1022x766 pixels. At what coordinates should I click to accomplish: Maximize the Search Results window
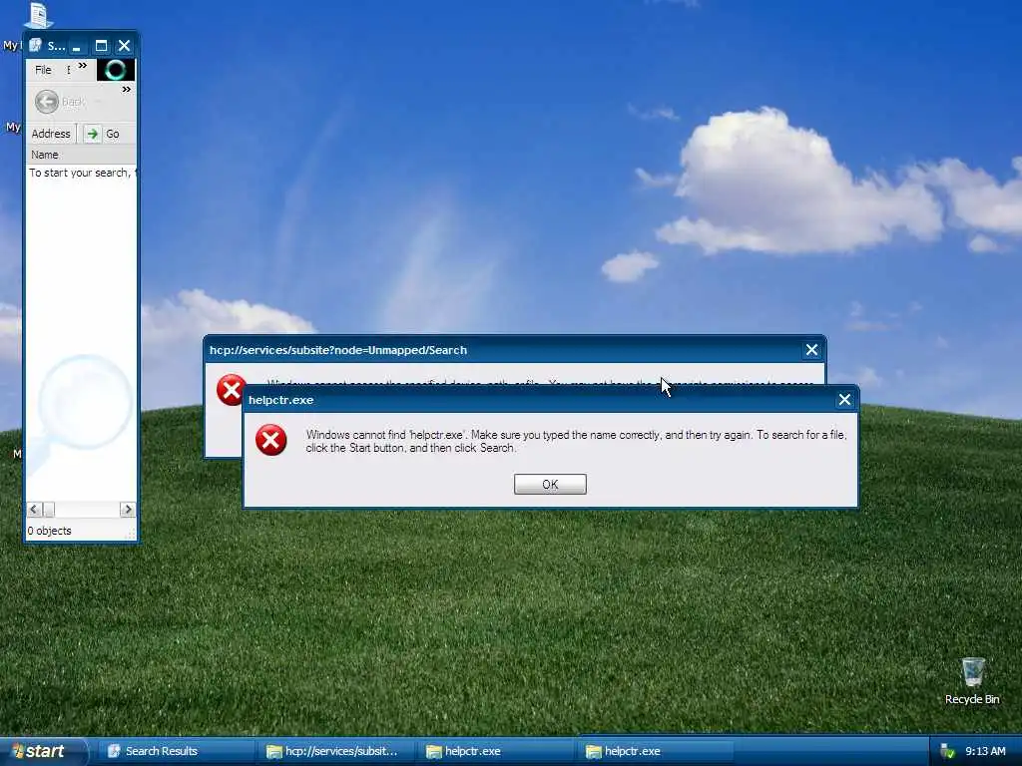tap(101, 46)
